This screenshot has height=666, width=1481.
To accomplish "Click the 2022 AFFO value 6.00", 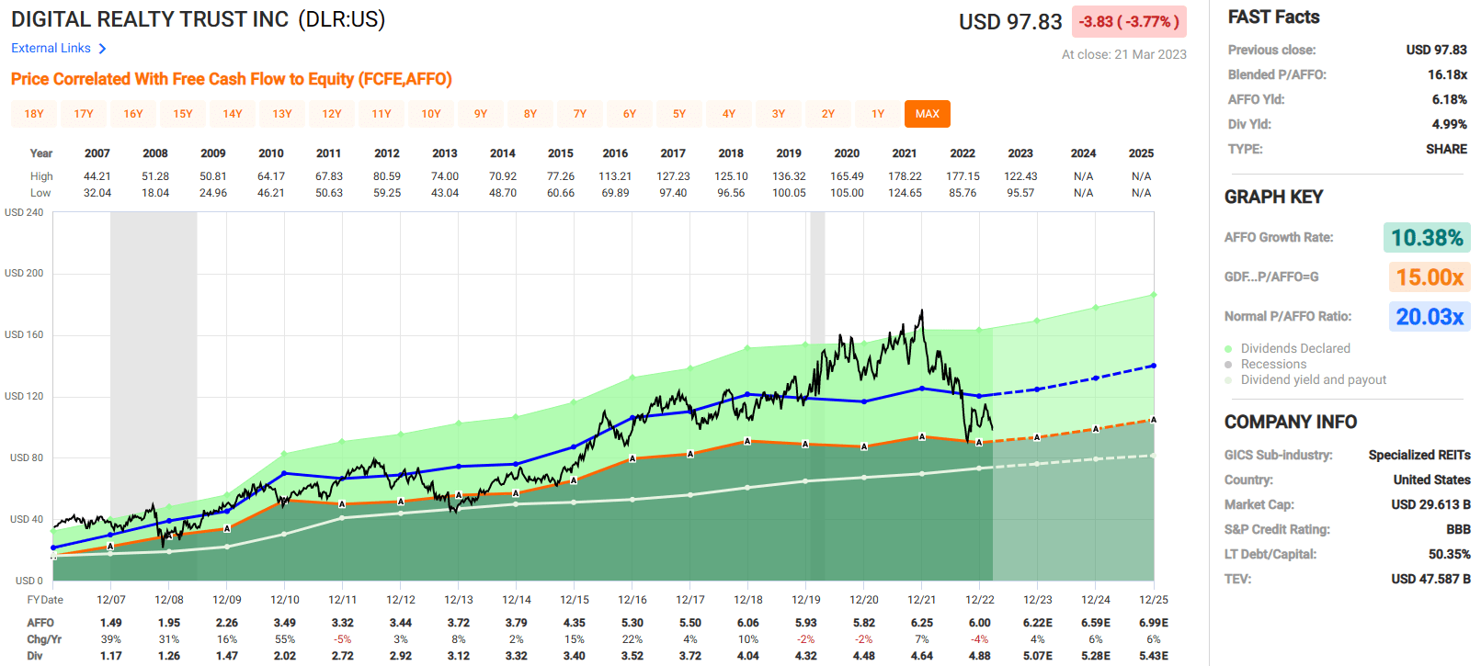I will click(x=979, y=623).
